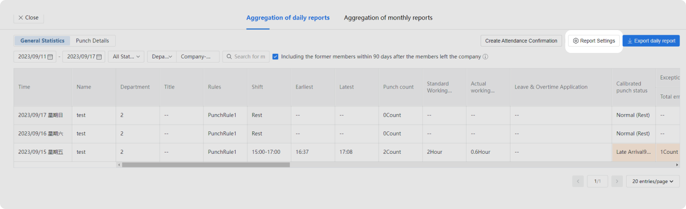686x209 pixels.
Task: Click the info icon after former members text
Action: pos(485,57)
